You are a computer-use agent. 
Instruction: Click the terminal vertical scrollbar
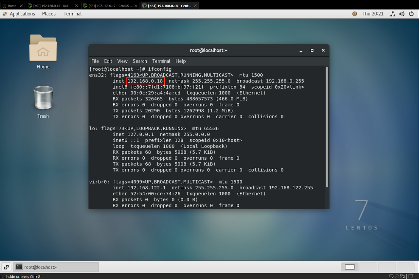[327, 128]
